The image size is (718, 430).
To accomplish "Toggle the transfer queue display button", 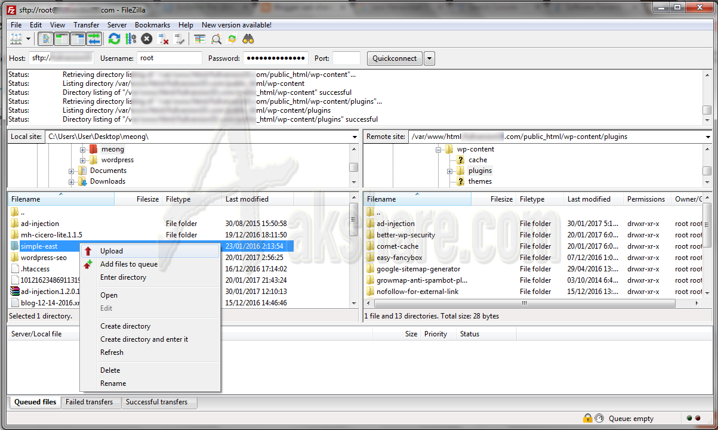I will tap(94, 39).
